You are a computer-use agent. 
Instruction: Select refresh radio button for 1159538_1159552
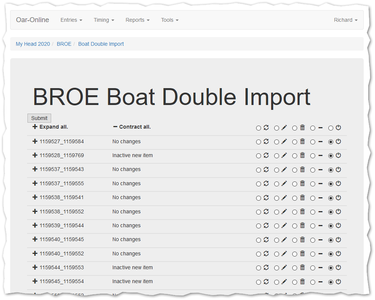point(258,212)
